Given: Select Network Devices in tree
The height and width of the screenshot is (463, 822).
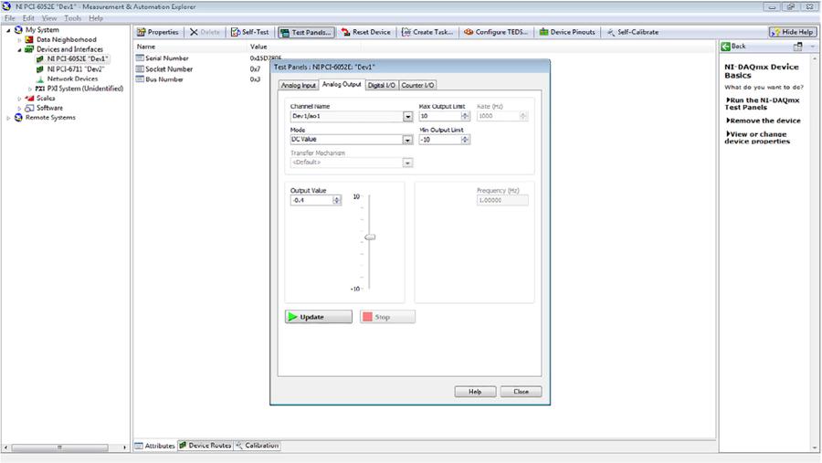Looking at the screenshot, I should point(72,79).
